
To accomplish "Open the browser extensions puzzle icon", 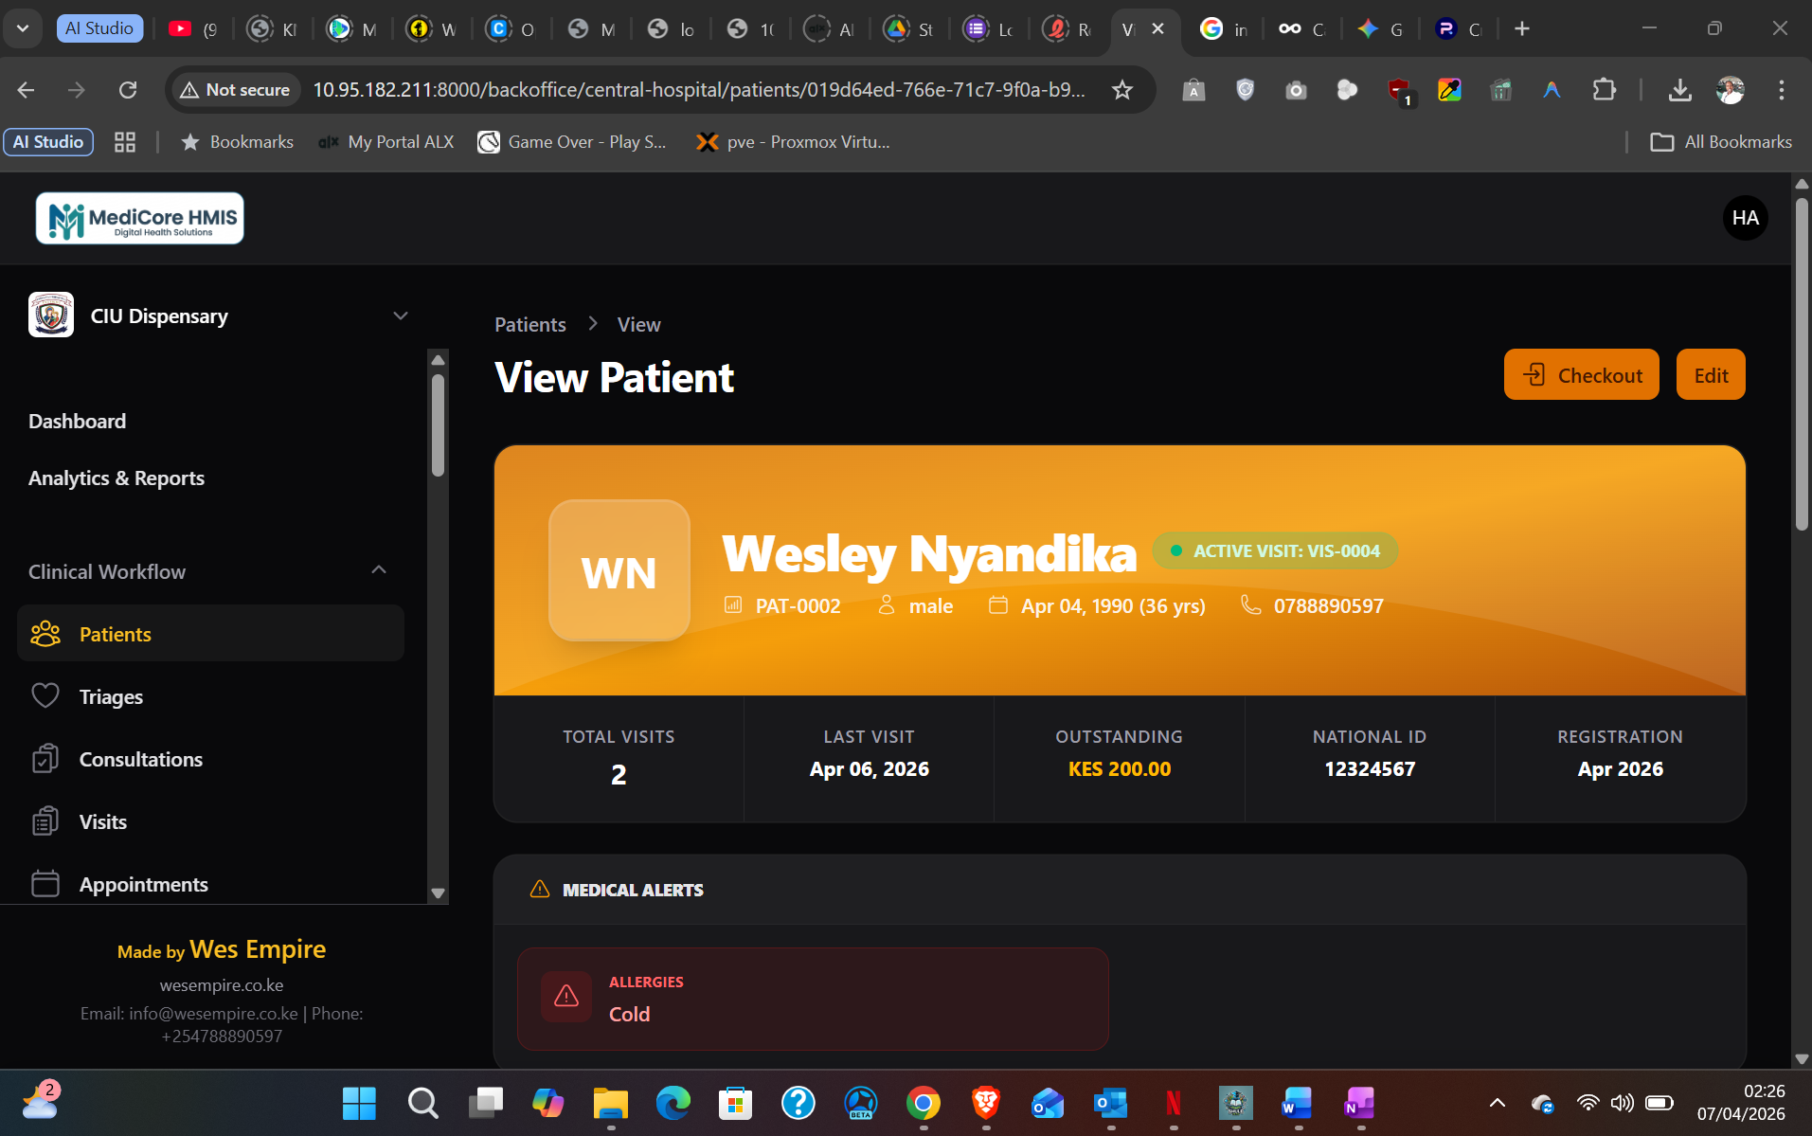I will pyautogui.click(x=1604, y=90).
